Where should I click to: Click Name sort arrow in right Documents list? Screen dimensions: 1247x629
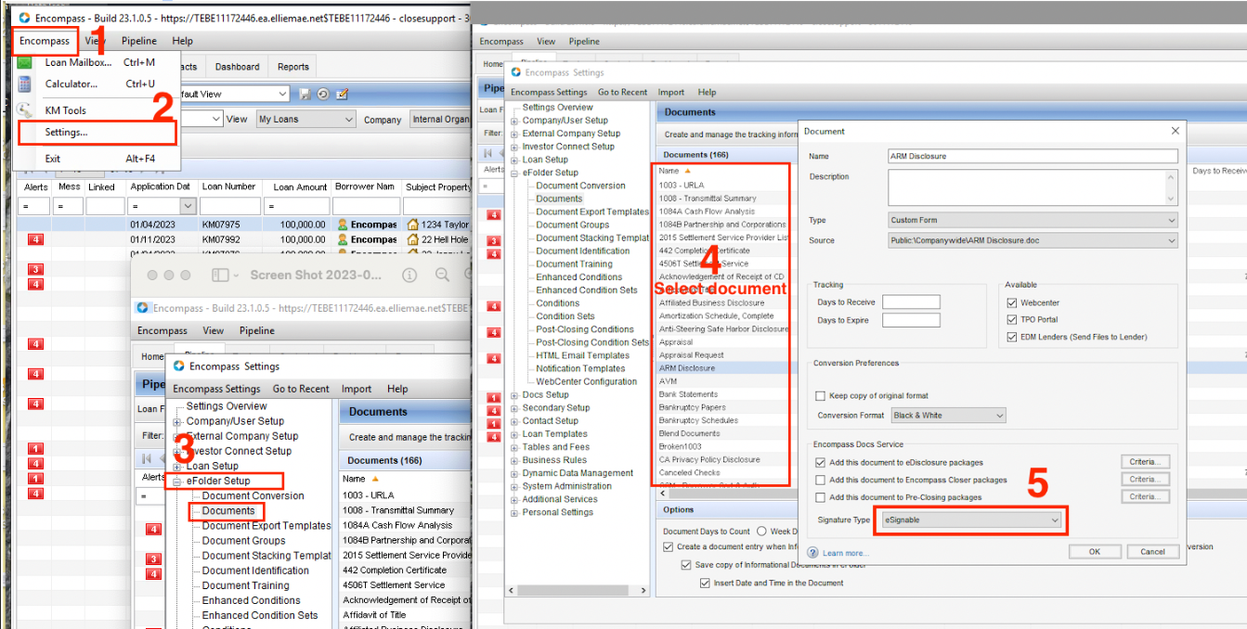point(687,171)
